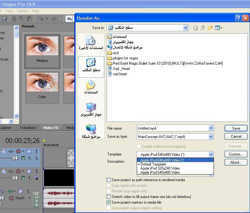Click the Touch automation gear icon
The height and width of the screenshot is (213, 250).
click(x=11, y=198)
